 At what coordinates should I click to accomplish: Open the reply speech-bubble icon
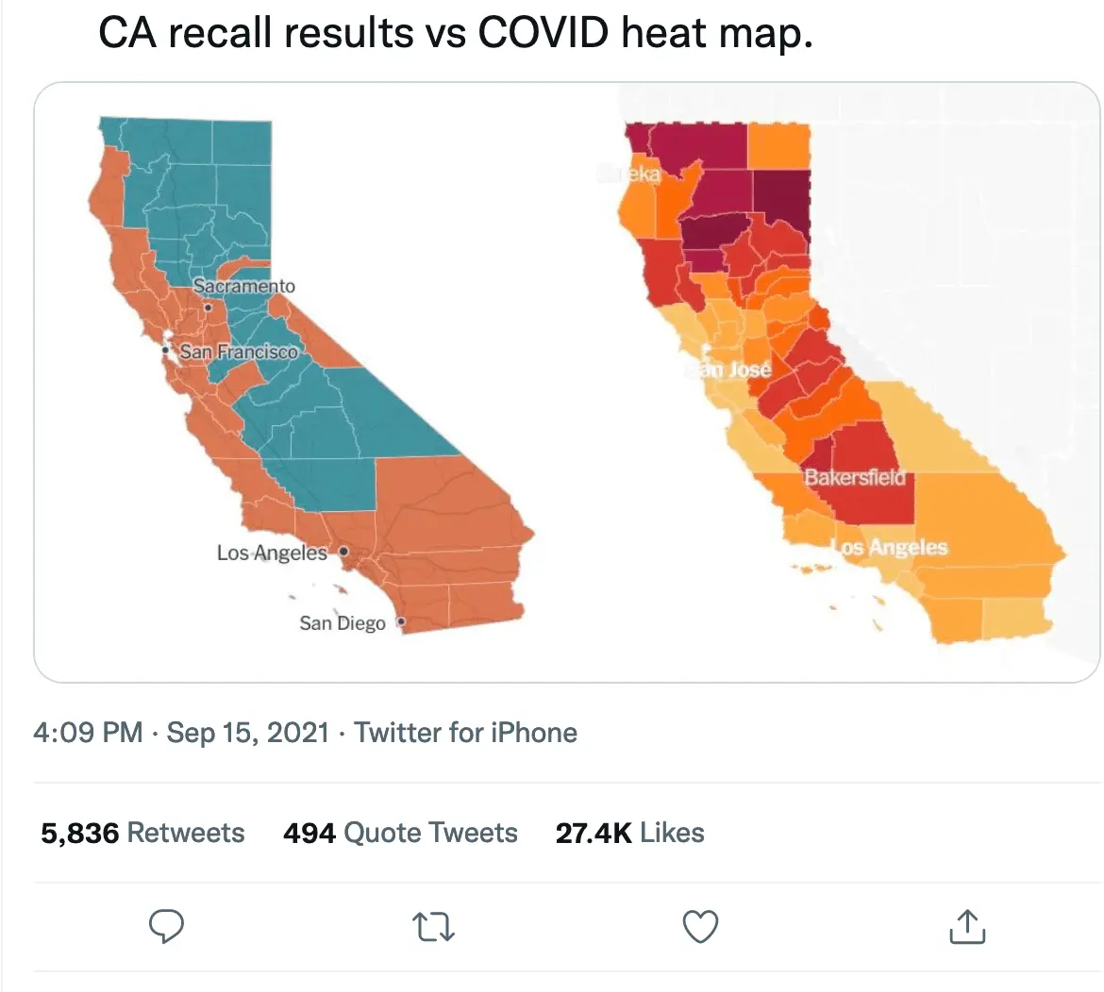[166, 927]
